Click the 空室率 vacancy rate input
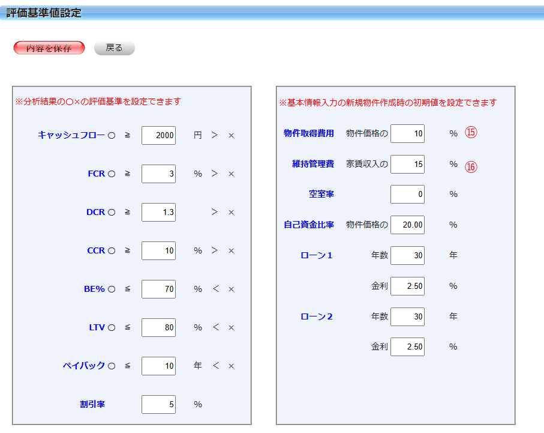 (407, 194)
